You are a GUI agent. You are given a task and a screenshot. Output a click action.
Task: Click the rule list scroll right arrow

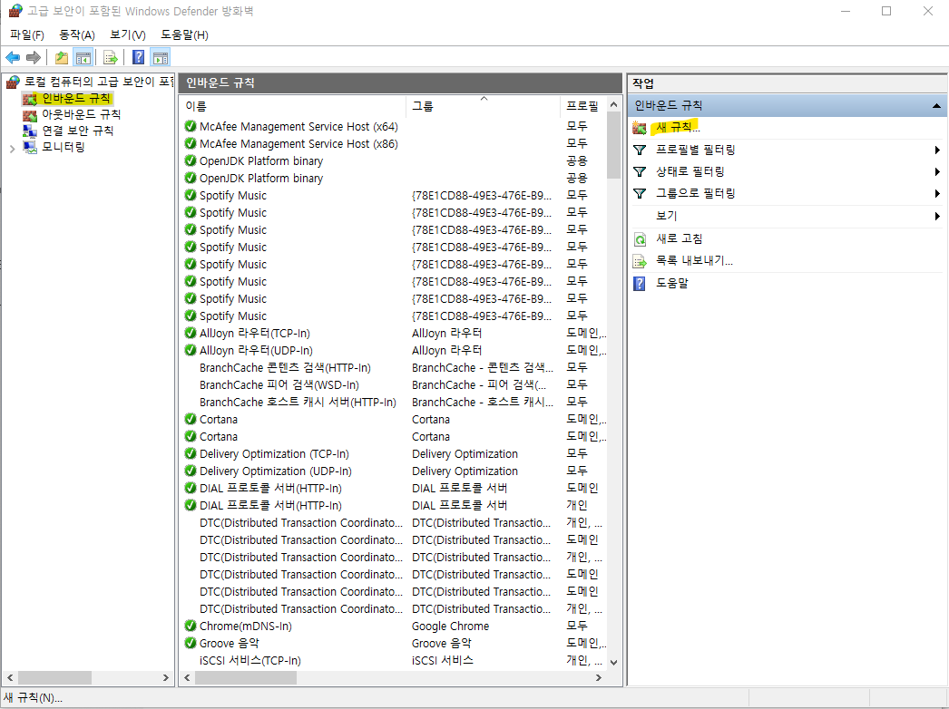click(x=598, y=677)
